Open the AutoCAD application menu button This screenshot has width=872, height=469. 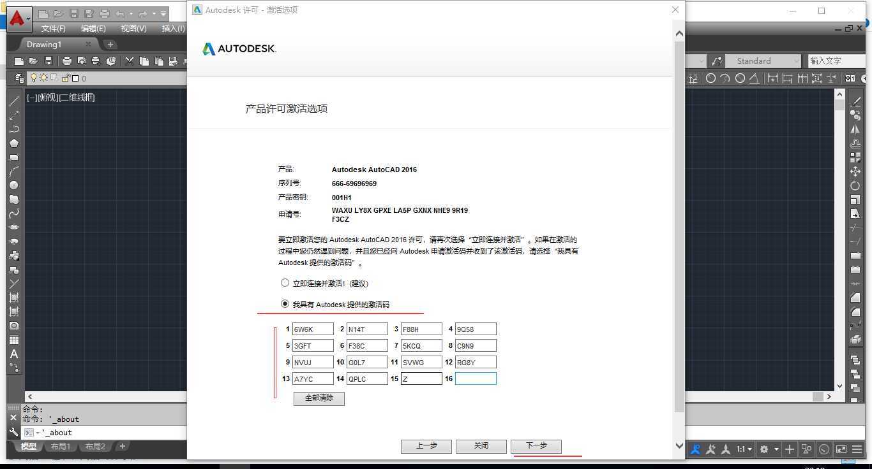[x=19, y=18]
